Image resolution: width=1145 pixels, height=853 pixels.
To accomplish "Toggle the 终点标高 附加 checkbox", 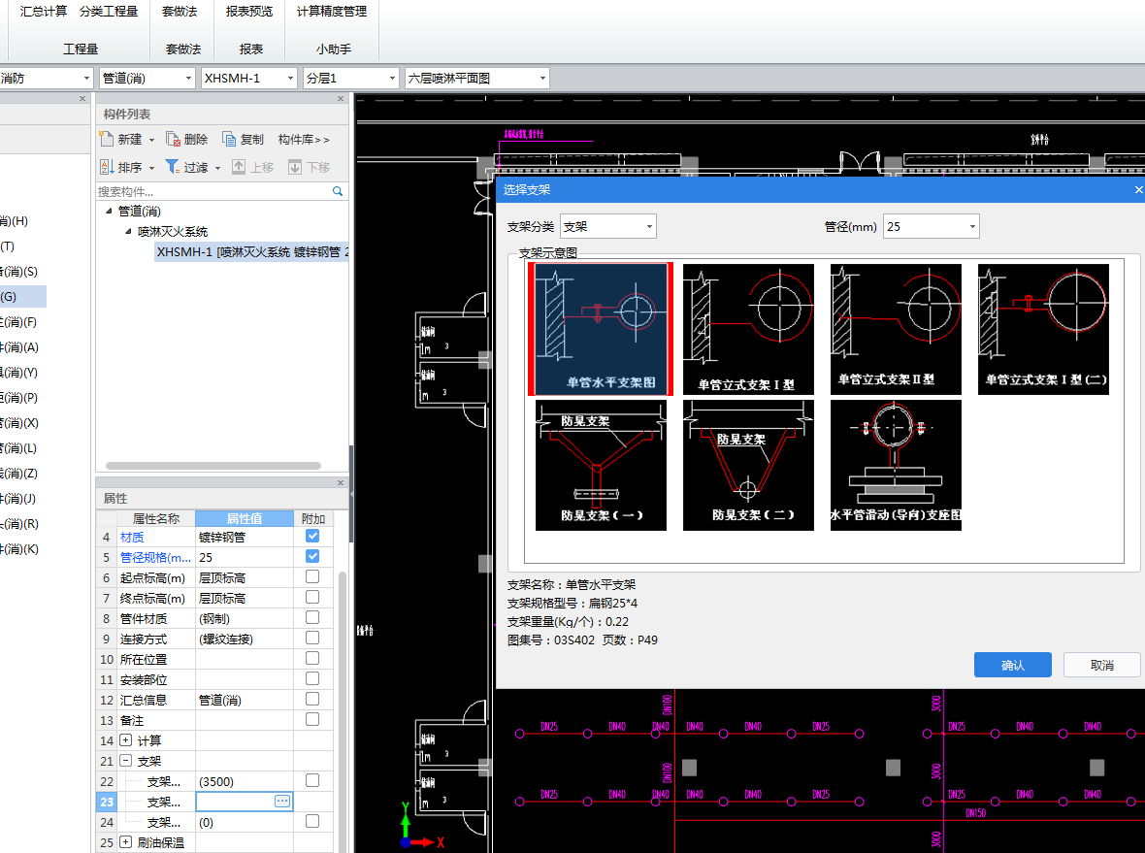I will pos(312,598).
